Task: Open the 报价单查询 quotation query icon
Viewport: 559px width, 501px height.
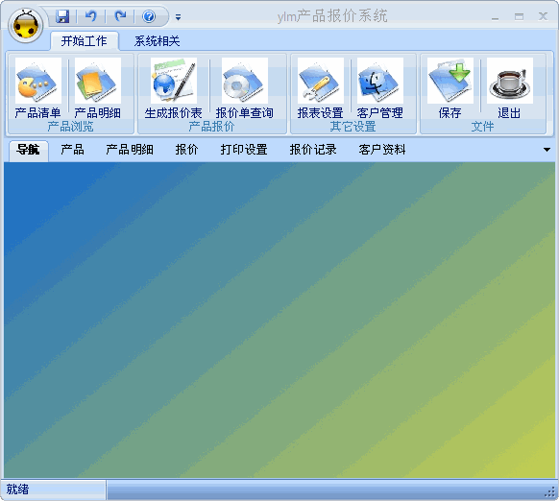Action: click(x=245, y=81)
